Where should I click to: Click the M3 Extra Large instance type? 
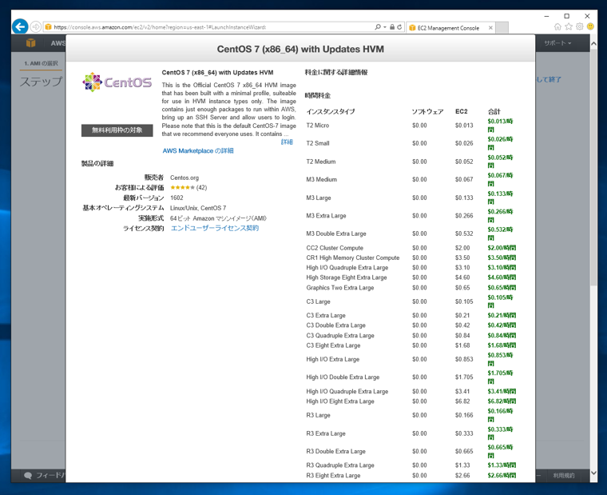(x=326, y=216)
